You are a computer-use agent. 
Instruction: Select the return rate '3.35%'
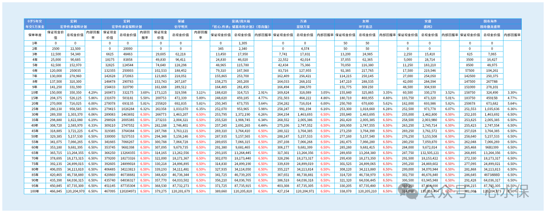tap(388, 93)
